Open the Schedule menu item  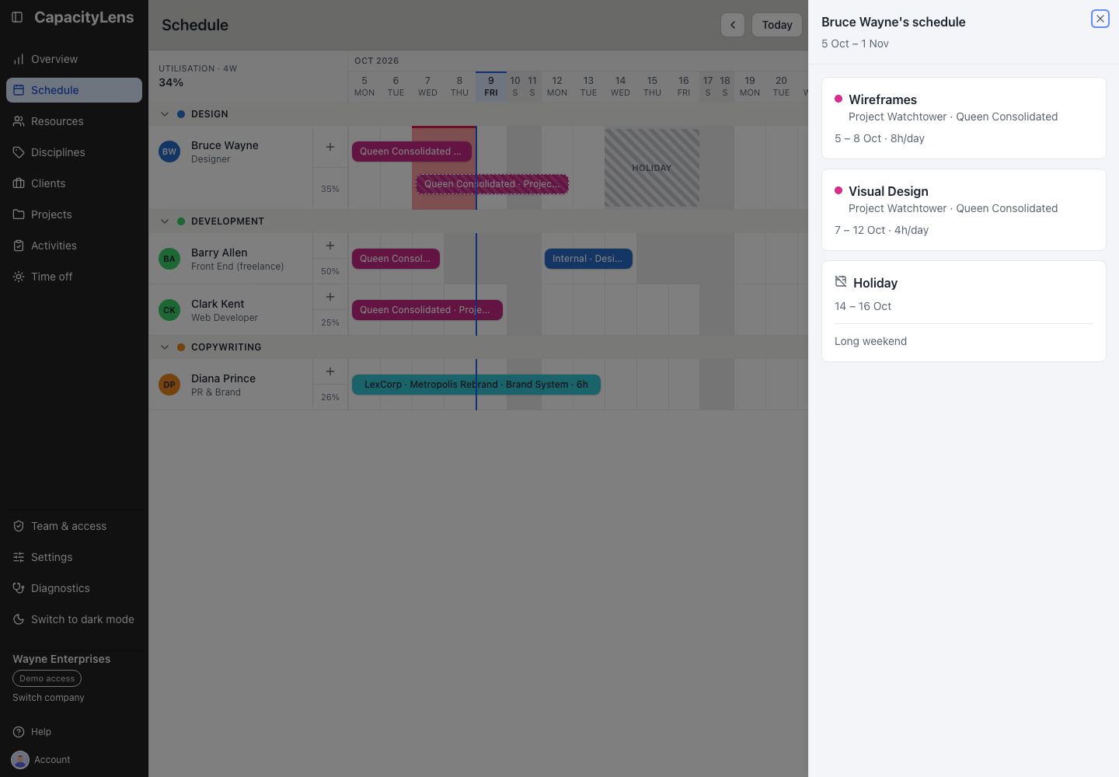[x=74, y=90]
